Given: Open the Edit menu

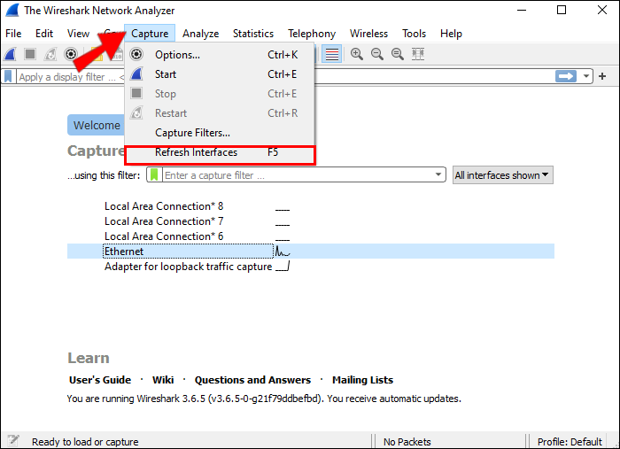Looking at the screenshot, I should tap(44, 34).
